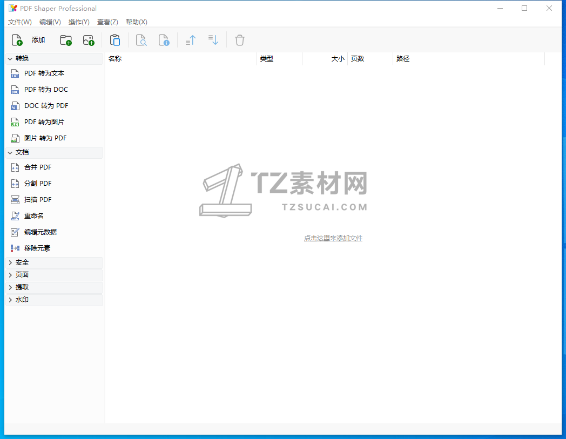Minimize the PDF Shaper window
The image size is (566, 439).
500,8
